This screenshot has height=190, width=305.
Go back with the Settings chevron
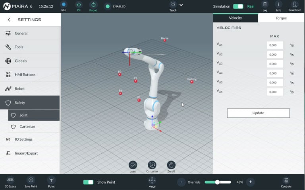pos(9,20)
